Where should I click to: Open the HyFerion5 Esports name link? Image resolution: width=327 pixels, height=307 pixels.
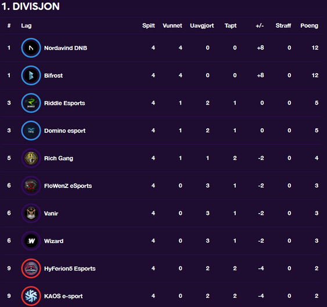click(x=70, y=269)
